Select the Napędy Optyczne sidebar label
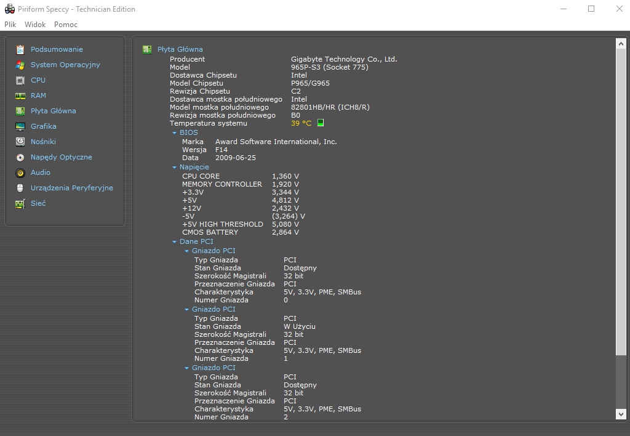Image resolution: width=630 pixels, height=436 pixels. [x=62, y=157]
